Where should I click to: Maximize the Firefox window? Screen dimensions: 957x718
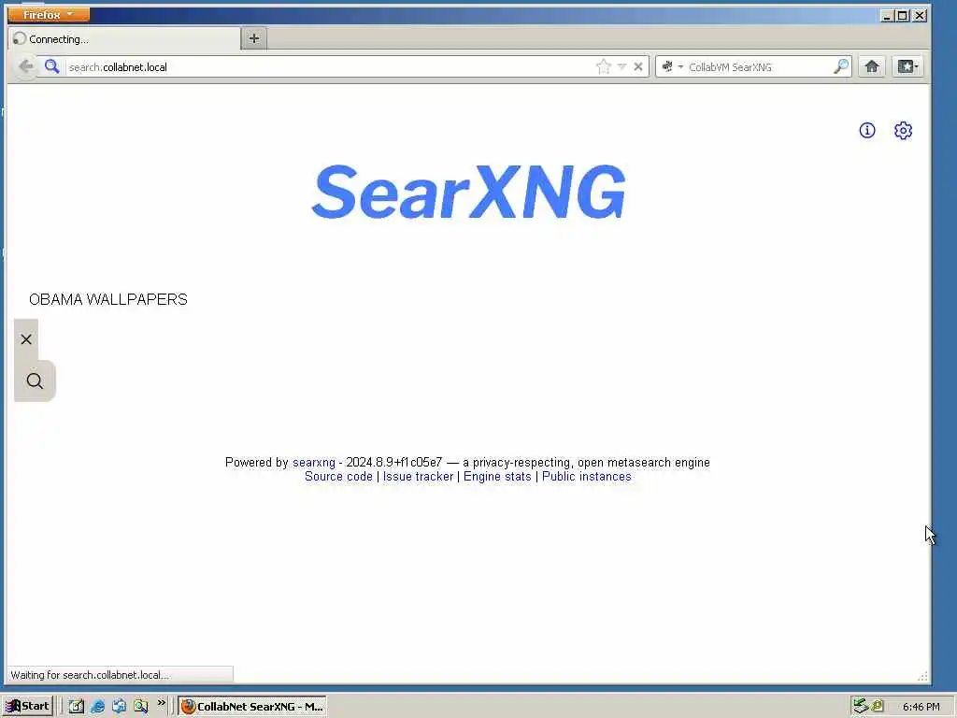[x=904, y=15]
